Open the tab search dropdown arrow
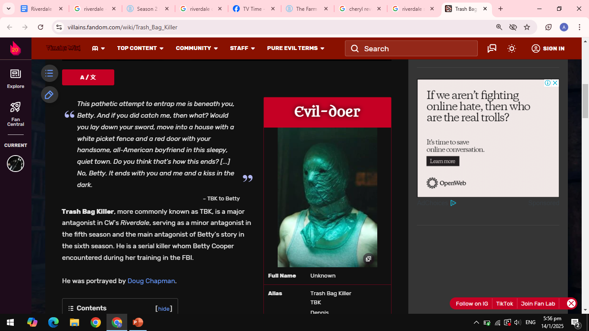Image resolution: width=589 pixels, height=331 pixels. (9, 9)
